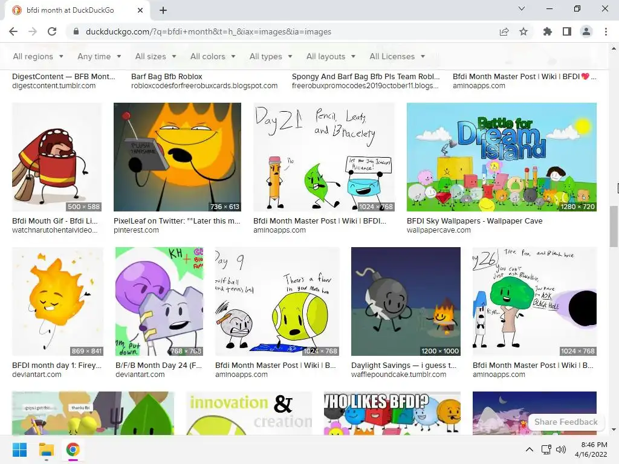Image resolution: width=619 pixels, height=464 pixels.
Task: Reload the DuckDuckGo page
Action: (x=52, y=31)
